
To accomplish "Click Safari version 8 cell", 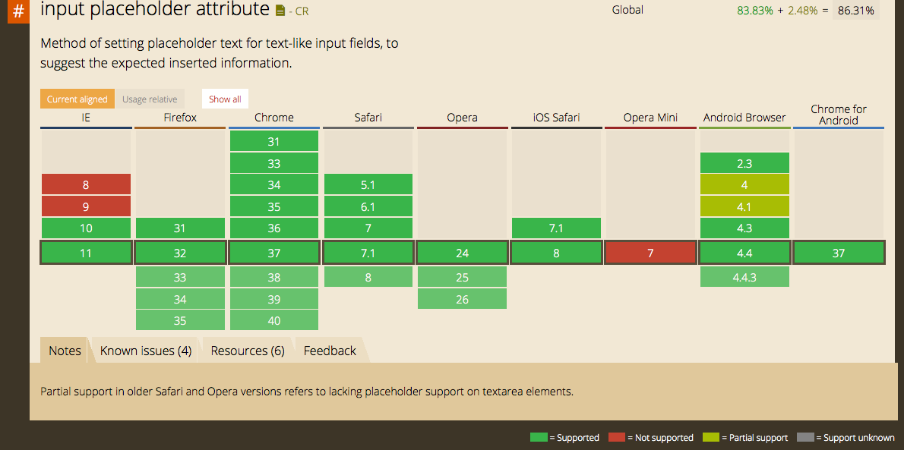I will pyautogui.click(x=368, y=277).
